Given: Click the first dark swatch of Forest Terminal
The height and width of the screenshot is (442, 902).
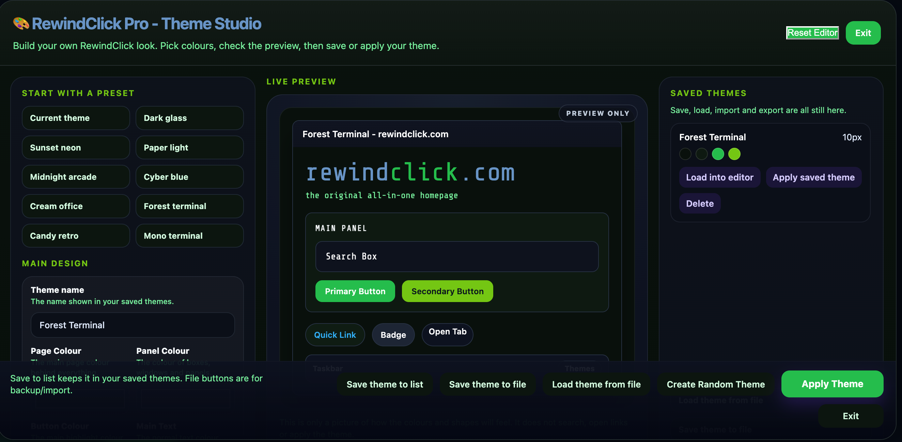Looking at the screenshot, I should point(685,154).
